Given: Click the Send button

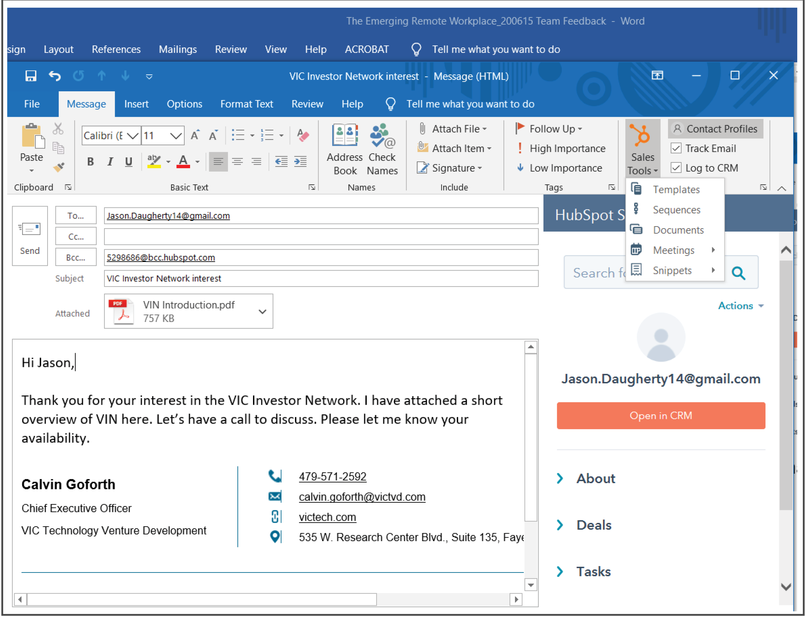Looking at the screenshot, I should pyautogui.click(x=30, y=236).
